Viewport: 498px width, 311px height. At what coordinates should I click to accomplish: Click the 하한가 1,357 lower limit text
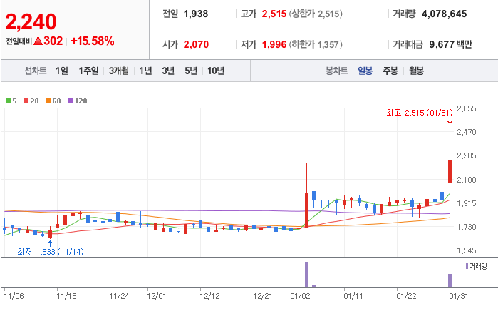pos(316,44)
